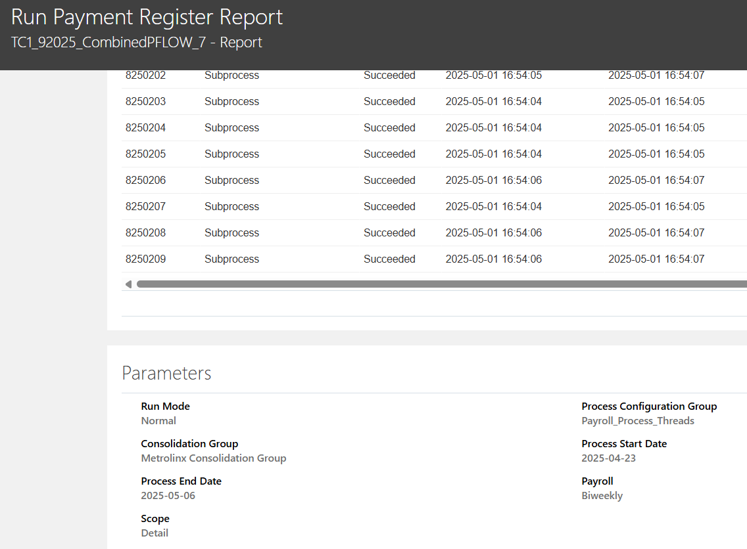Click Succeeded status in row 8250205
The height and width of the screenshot is (549, 747).
click(x=390, y=154)
